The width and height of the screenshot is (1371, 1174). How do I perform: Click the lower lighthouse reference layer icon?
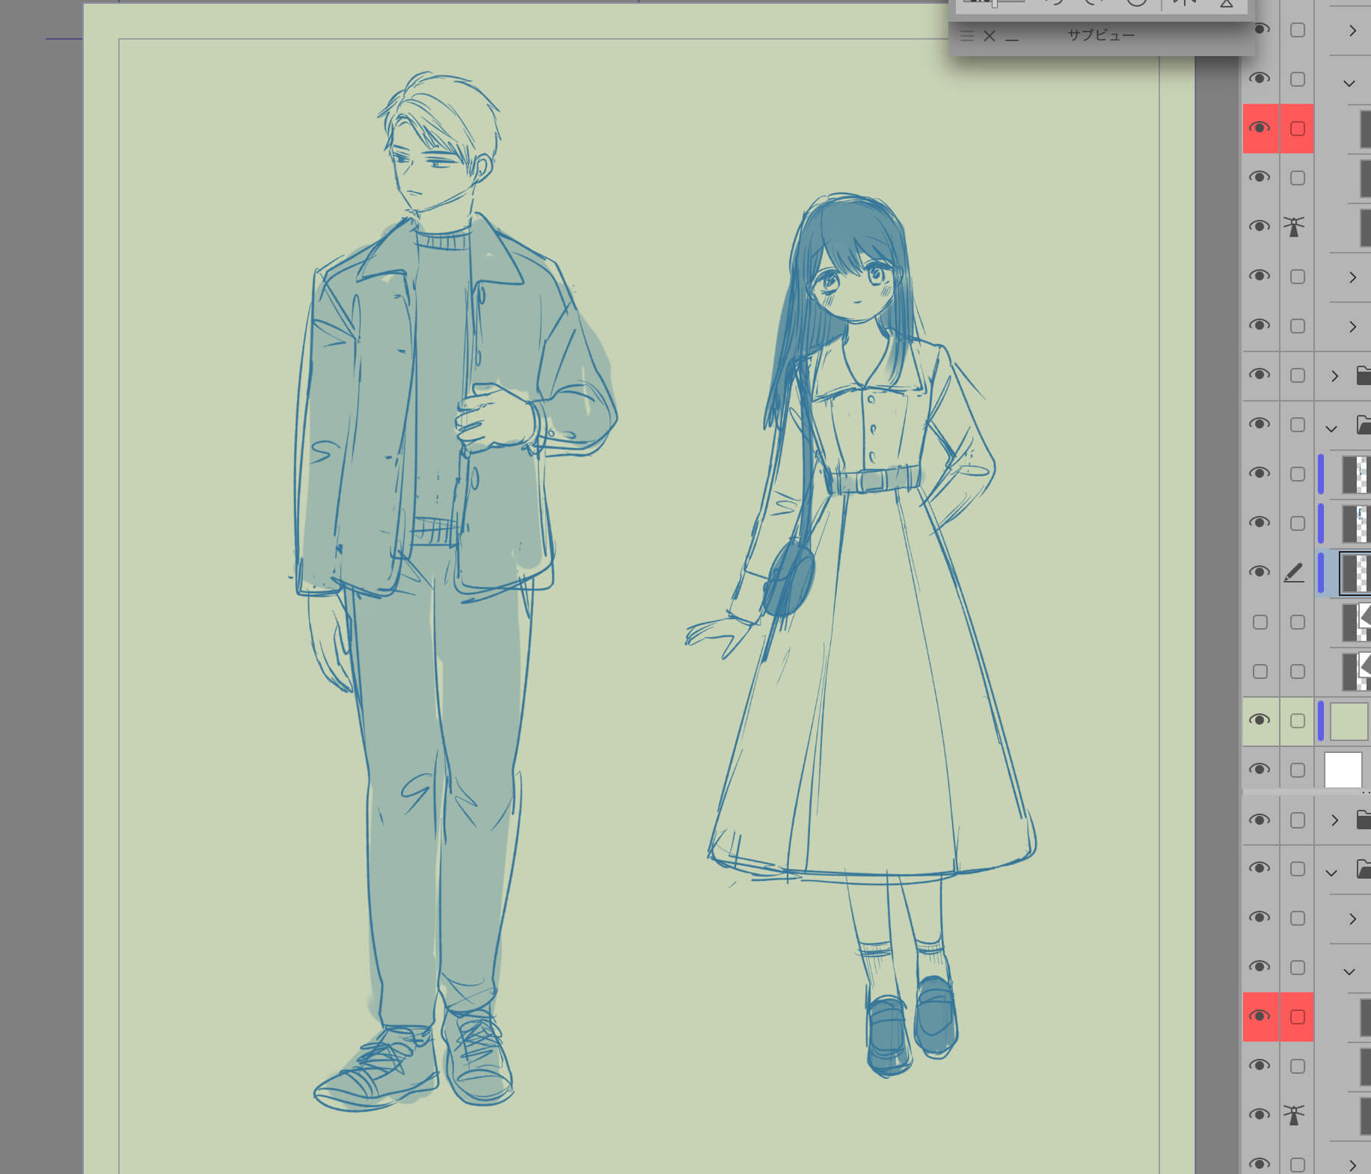(1294, 1114)
